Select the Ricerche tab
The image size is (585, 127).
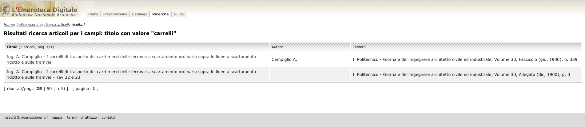point(160,14)
